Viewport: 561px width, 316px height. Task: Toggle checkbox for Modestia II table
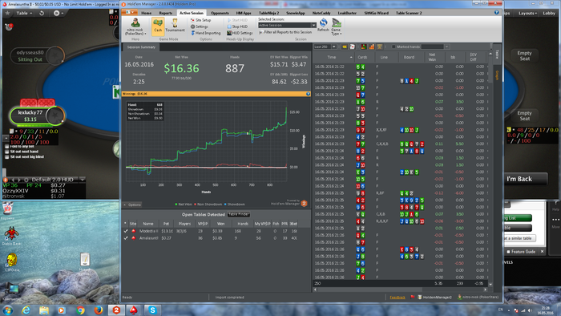(126, 231)
